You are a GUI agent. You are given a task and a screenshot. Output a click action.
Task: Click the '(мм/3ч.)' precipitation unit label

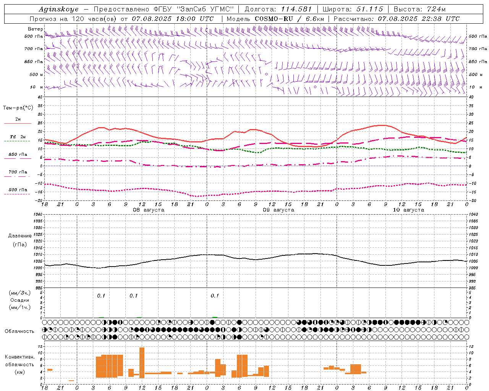pyautogui.click(x=20, y=293)
